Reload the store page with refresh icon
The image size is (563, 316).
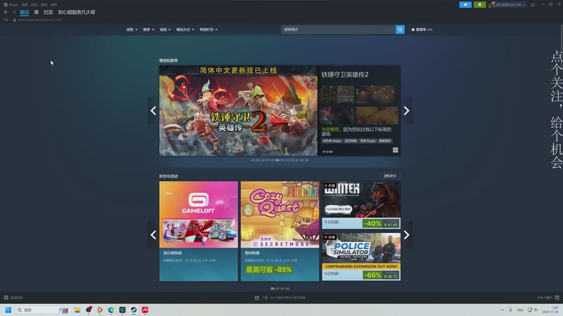click(x=6, y=20)
